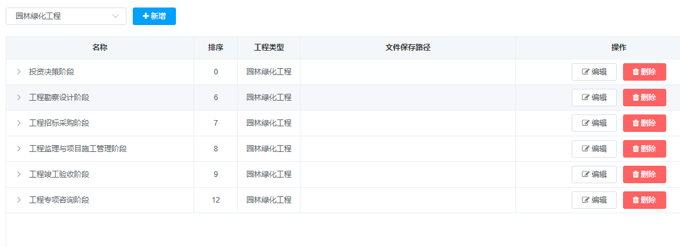Click sort value 0 in 投资决策阶段 row
This screenshot has width=680, height=247.
[x=216, y=72]
